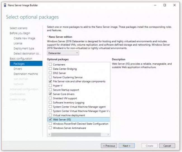Screen dimensions: 182x152
Task: Uncheck Server Core drivers
Action: (x=50, y=94)
